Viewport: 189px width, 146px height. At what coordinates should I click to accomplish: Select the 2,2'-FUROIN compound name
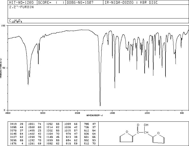click(21, 7)
